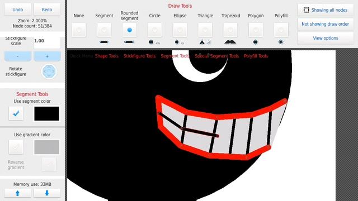Toggle the Use segment color checkbox
Image resolution: width=358 pixels, height=201 pixels.
tap(16, 113)
